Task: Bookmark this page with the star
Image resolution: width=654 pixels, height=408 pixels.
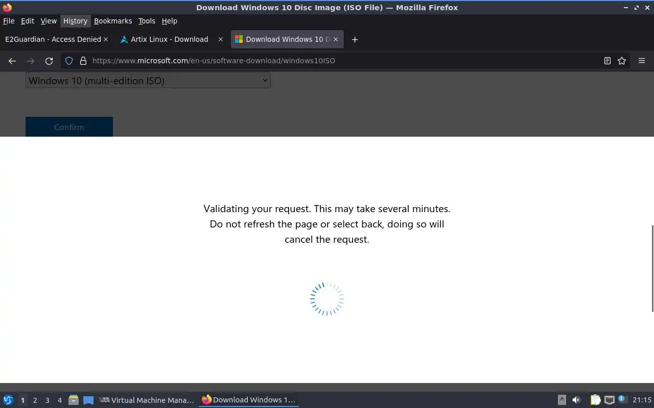Action: 622,61
